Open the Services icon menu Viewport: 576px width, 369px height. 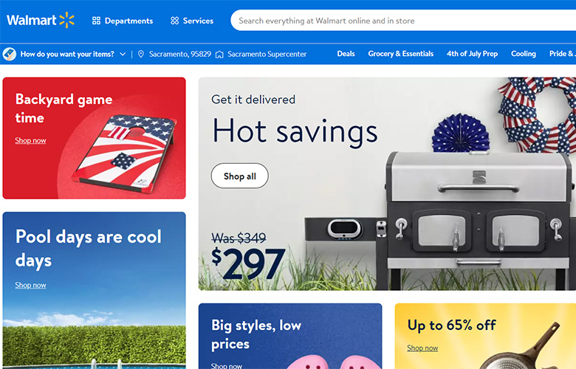(x=175, y=21)
